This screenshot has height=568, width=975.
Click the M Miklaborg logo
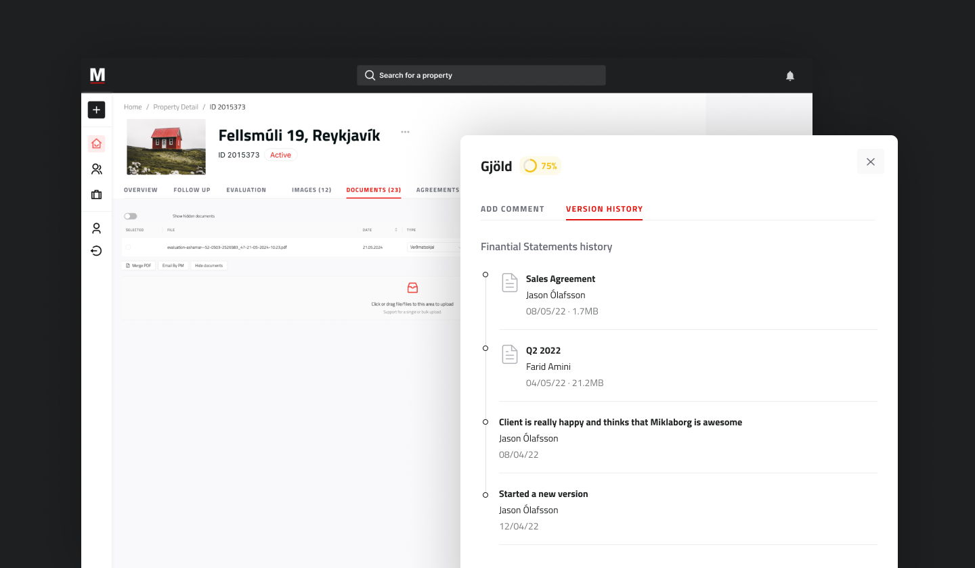pos(97,75)
